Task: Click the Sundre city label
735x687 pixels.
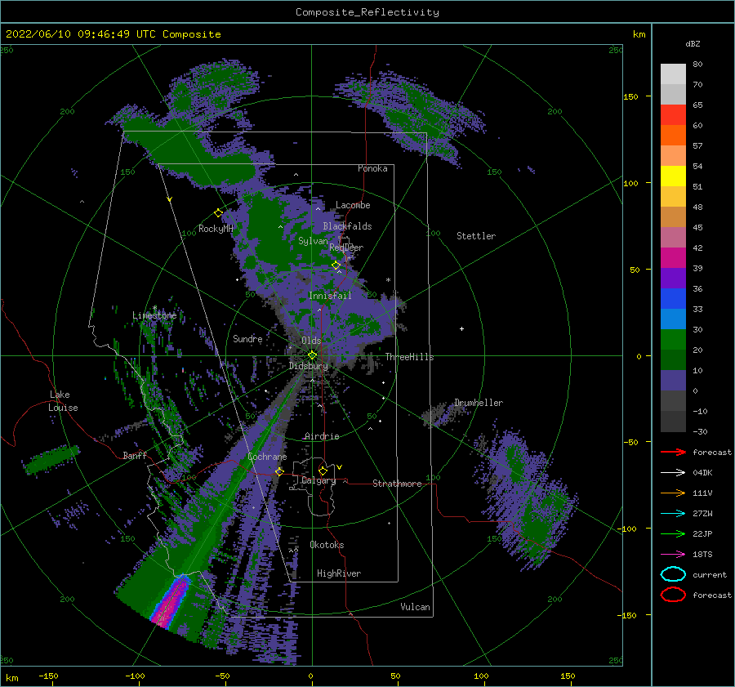Action: tap(247, 338)
